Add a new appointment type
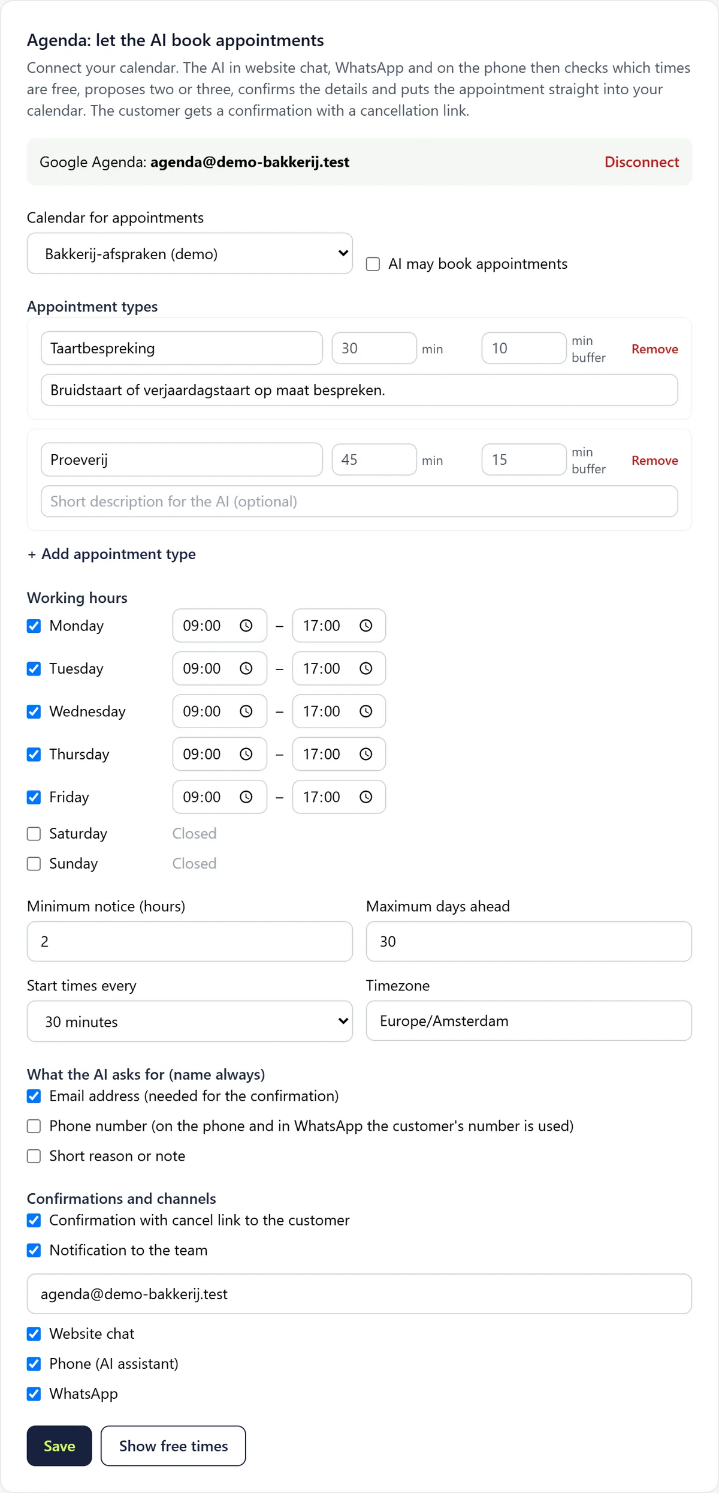Viewport: 719px width, 1493px height. point(111,554)
